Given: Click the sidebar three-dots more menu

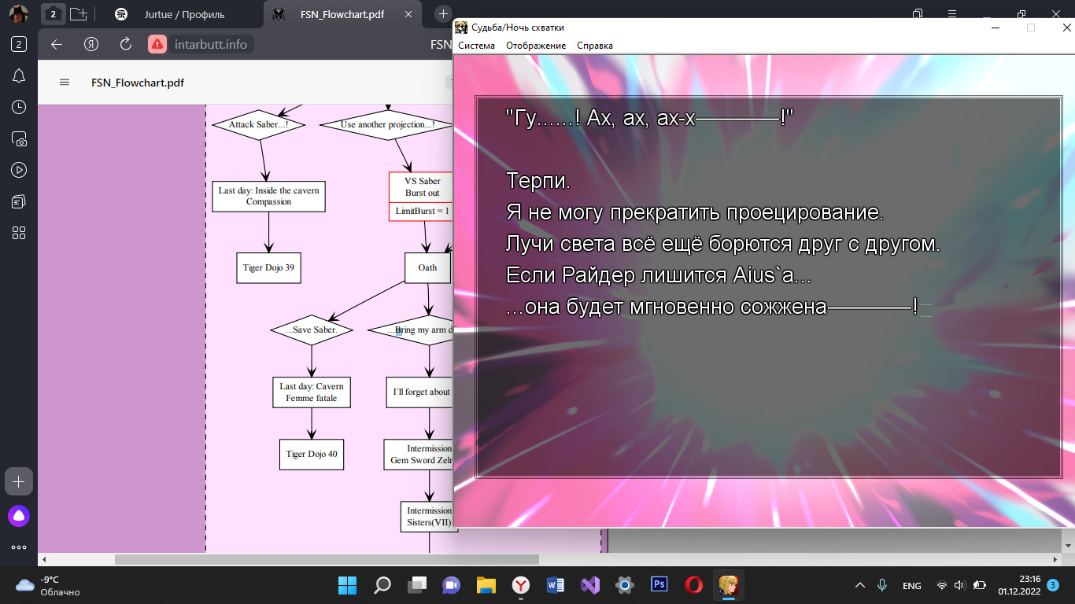Looking at the screenshot, I should click(19, 547).
